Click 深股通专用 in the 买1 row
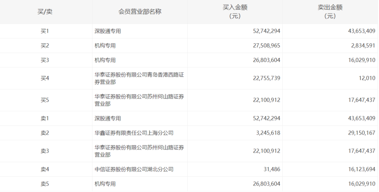Viewport: 379px width, 192px height. [108, 31]
